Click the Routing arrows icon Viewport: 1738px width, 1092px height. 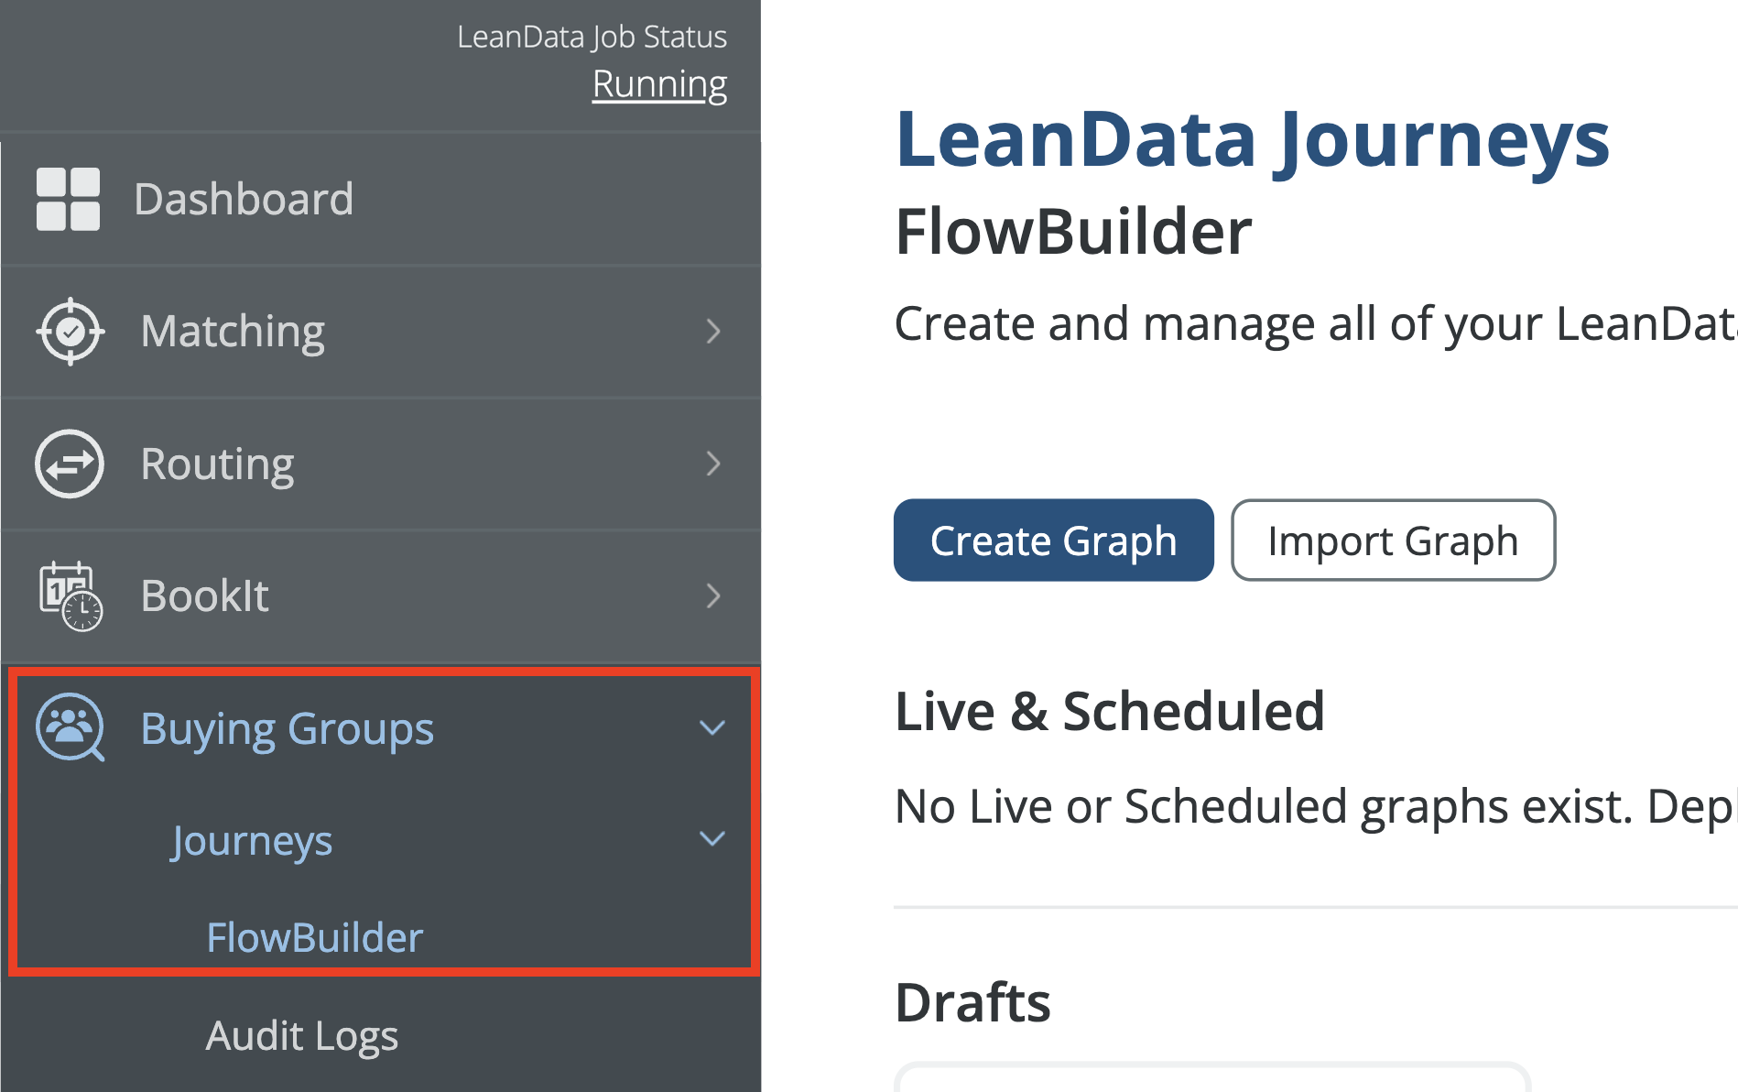point(70,464)
